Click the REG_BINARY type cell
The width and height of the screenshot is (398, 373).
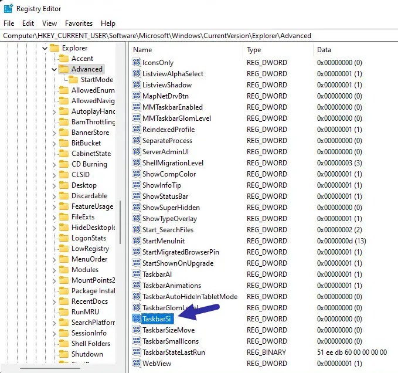266,352
